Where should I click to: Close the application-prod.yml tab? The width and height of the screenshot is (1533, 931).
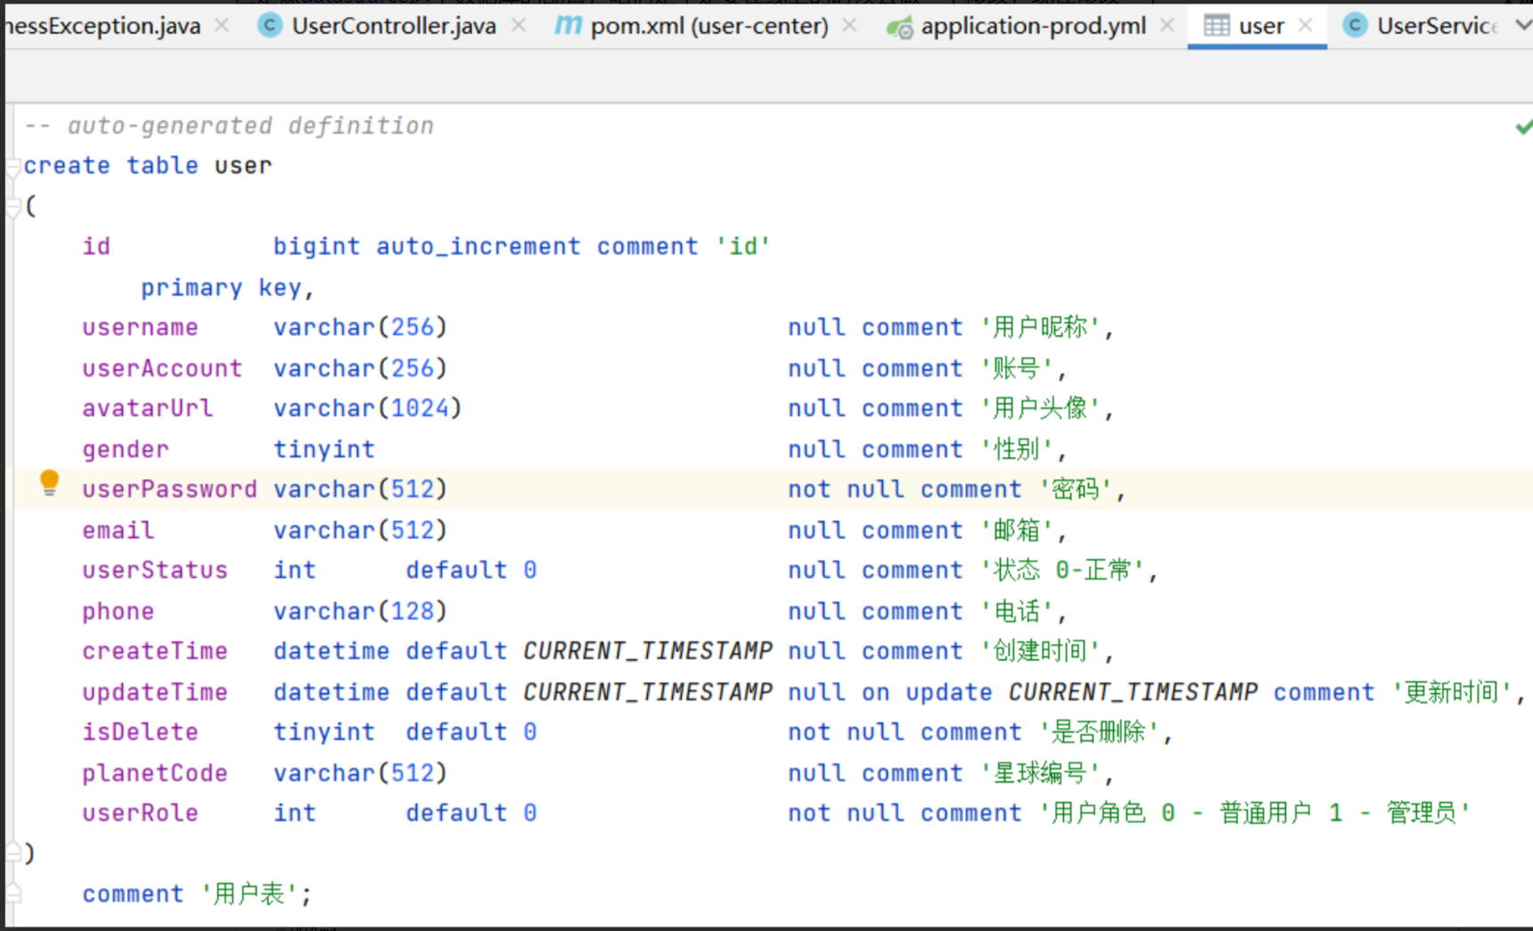1167,26
